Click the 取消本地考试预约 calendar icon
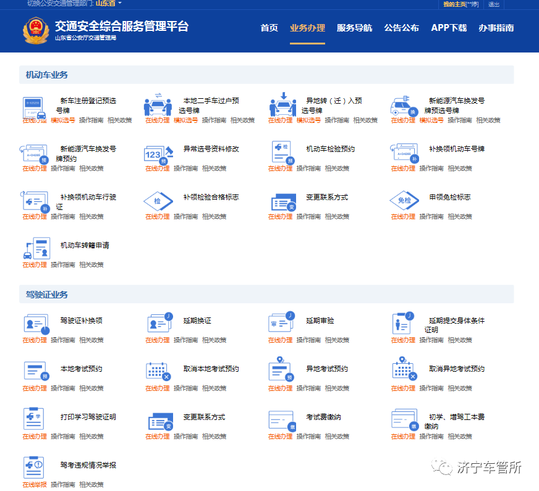539x491 pixels. click(158, 372)
